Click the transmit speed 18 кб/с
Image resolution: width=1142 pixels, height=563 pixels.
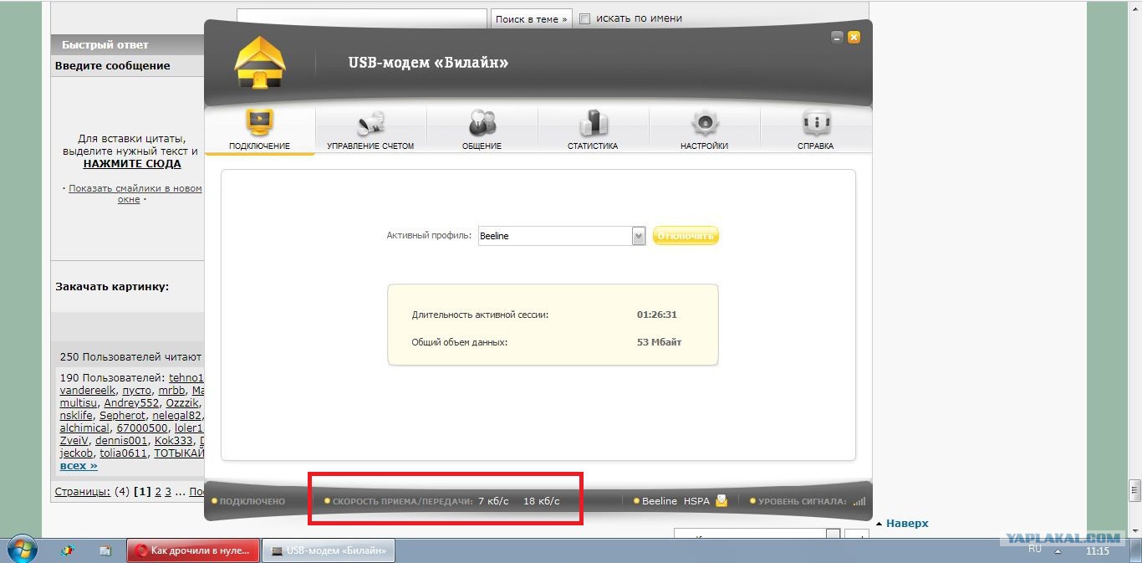point(542,501)
